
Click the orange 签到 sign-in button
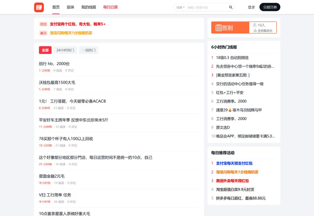(229, 28)
